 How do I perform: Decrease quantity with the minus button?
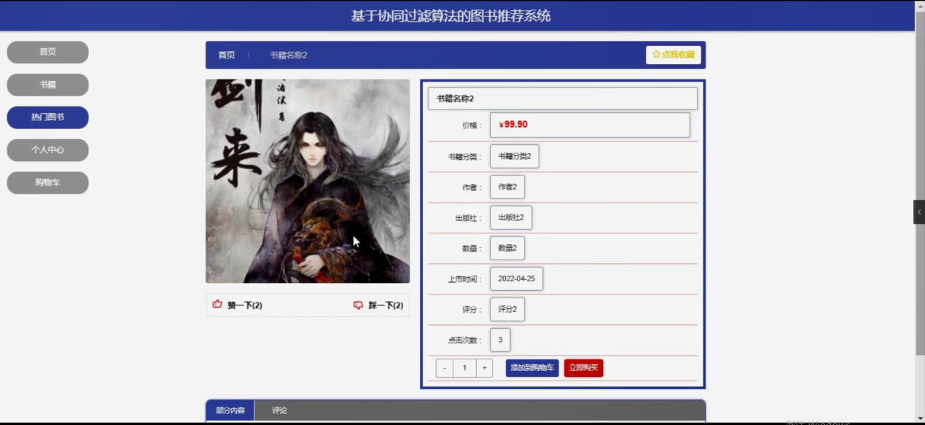tap(445, 368)
